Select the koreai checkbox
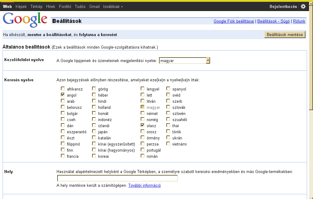Viewport: 313px width, 199px height. coord(94,156)
